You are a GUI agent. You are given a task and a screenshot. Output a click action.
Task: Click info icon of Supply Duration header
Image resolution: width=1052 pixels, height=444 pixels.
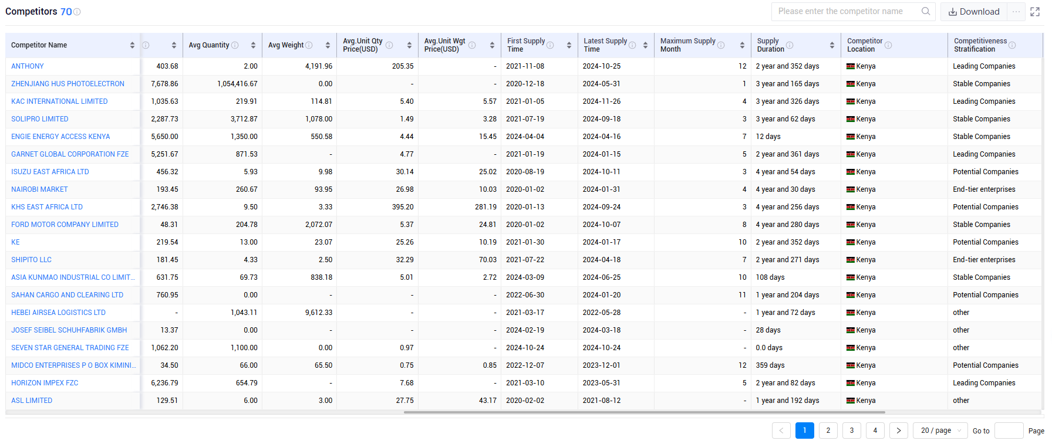point(790,45)
